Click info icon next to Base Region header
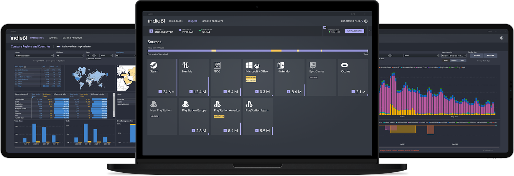Image resolution: width=514 pixels, height=176 pixels. point(25,67)
